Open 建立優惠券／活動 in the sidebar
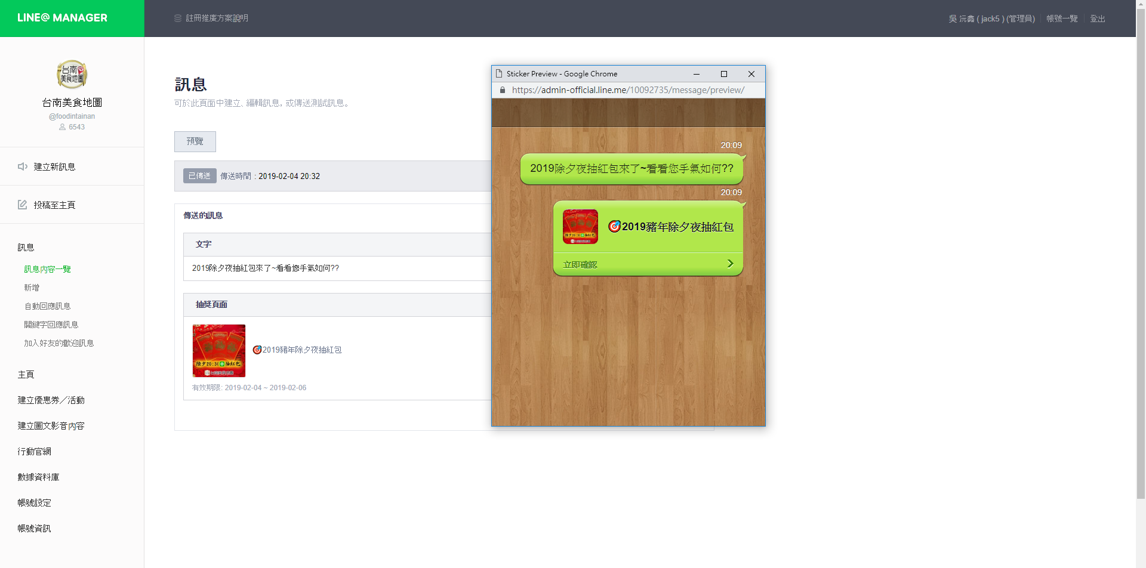This screenshot has height=568, width=1146. (x=51, y=400)
